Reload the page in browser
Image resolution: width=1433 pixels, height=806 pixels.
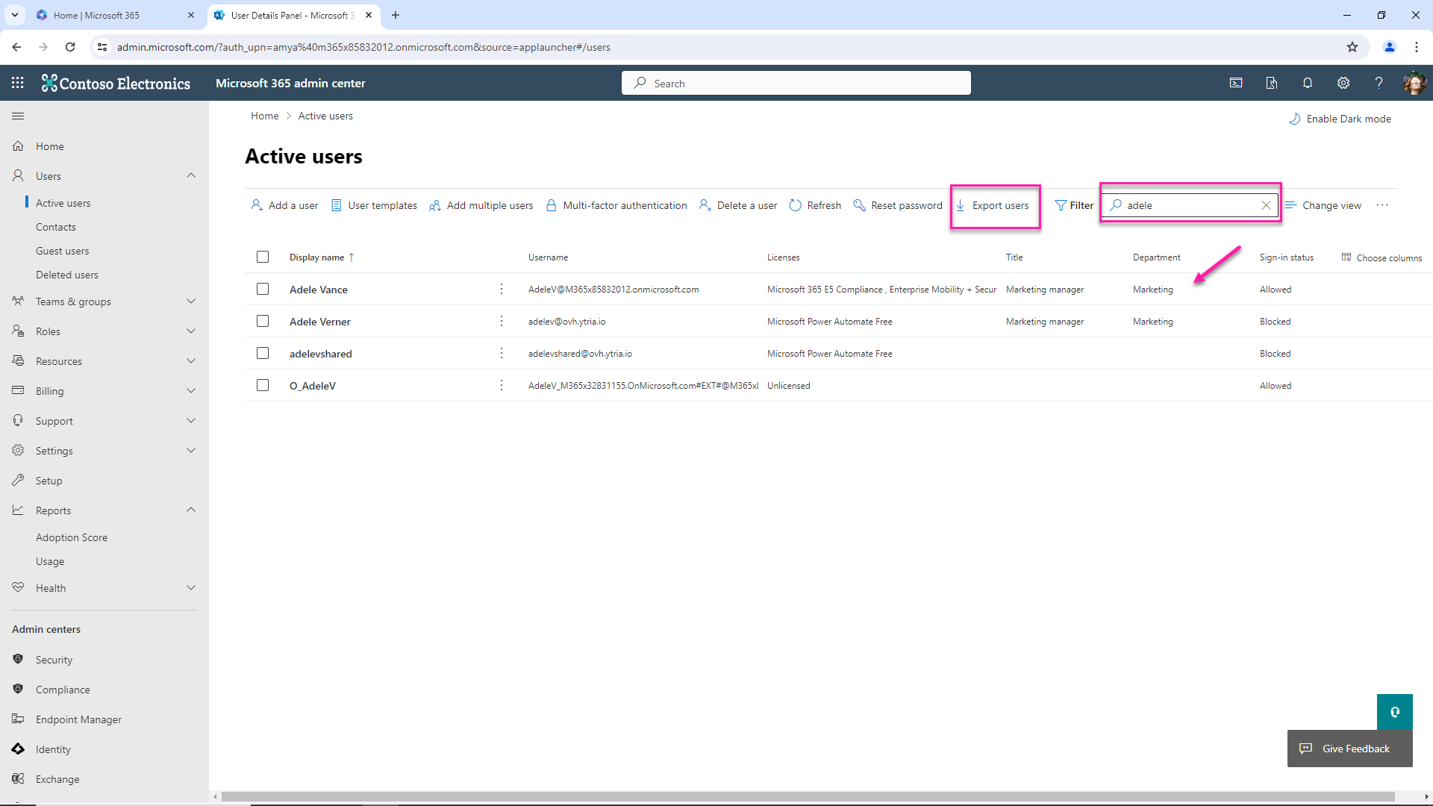[70, 47]
